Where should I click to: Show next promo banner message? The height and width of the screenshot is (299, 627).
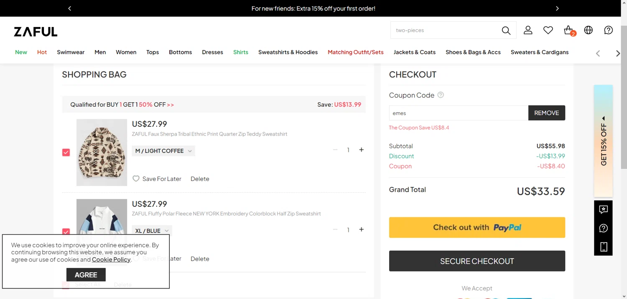(x=557, y=8)
